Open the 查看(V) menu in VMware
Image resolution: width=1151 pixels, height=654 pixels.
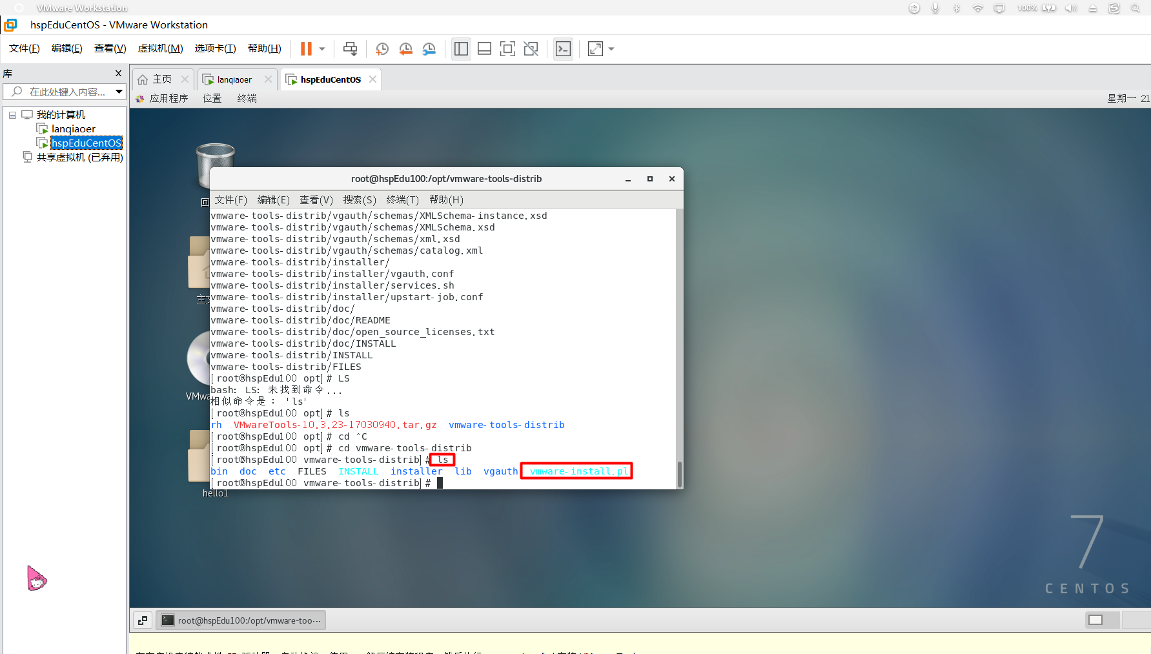point(110,48)
